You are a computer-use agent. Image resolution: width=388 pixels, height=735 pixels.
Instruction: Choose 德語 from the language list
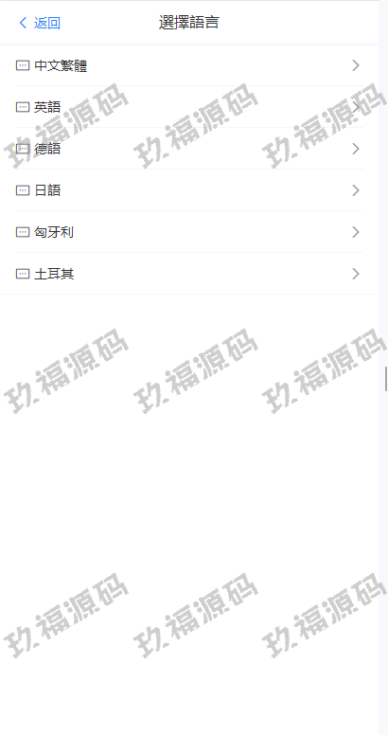click(189, 149)
